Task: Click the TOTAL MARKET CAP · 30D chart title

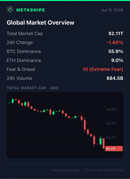Action: tap(32, 88)
